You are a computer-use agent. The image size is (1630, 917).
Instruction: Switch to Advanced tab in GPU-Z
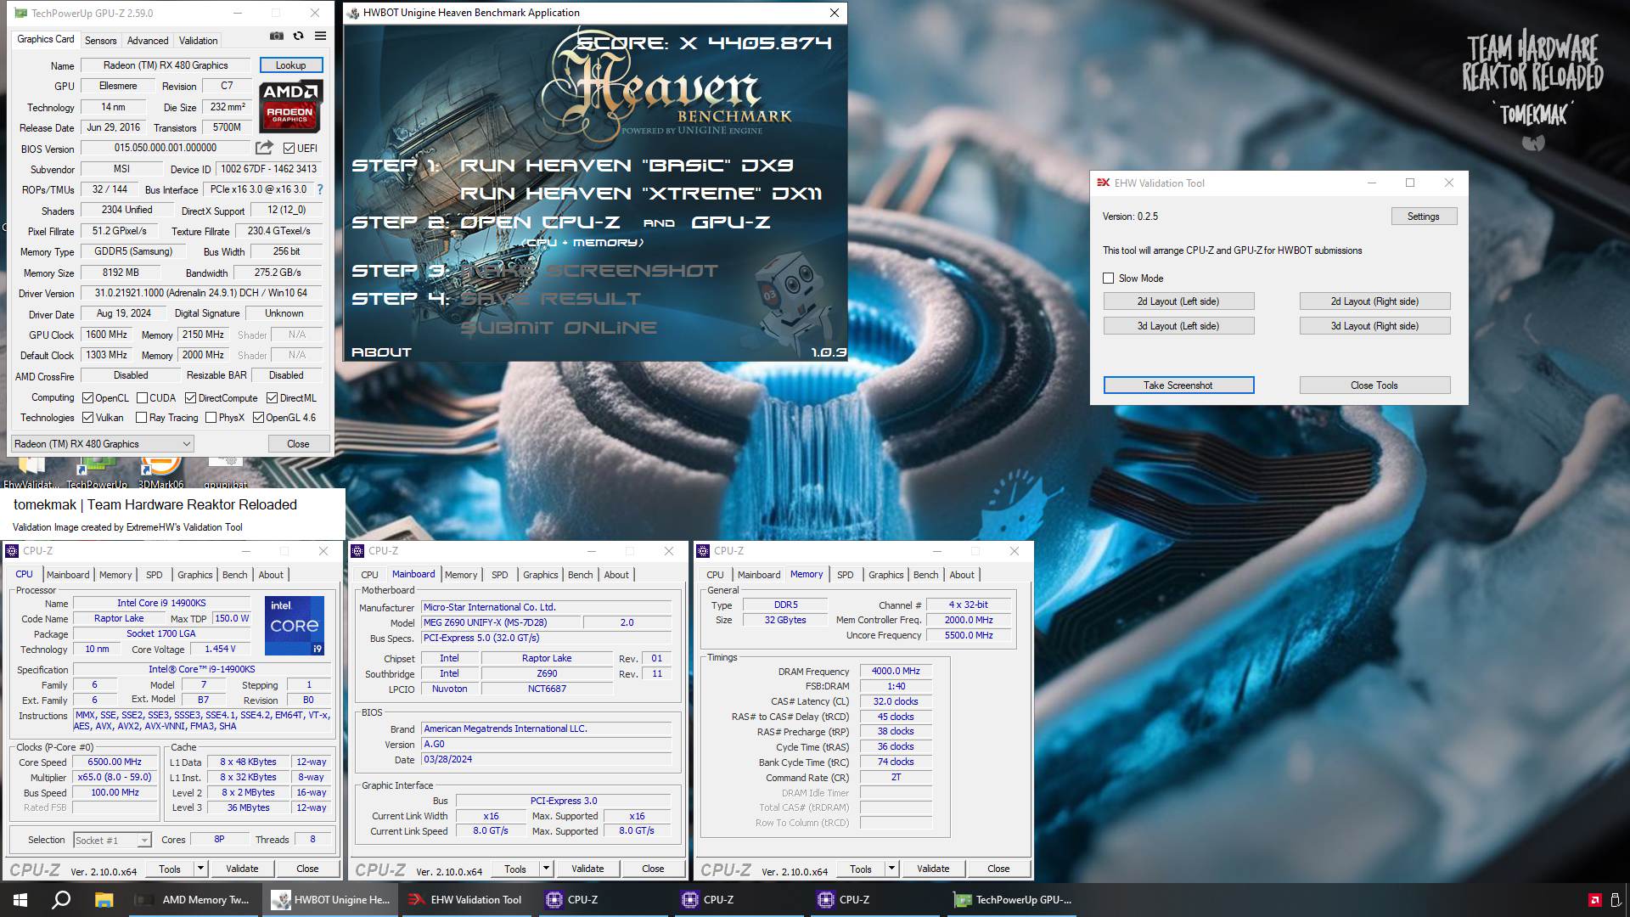click(148, 41)
